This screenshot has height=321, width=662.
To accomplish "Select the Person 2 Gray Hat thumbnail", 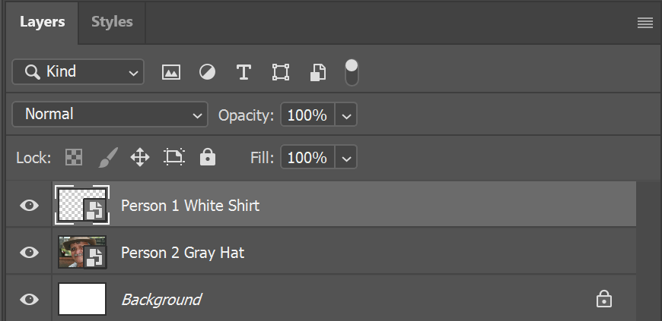I will pos(82,253).
